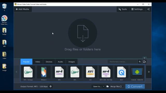Select the AVI format preset
166x93 pixels.
(91, 73)
